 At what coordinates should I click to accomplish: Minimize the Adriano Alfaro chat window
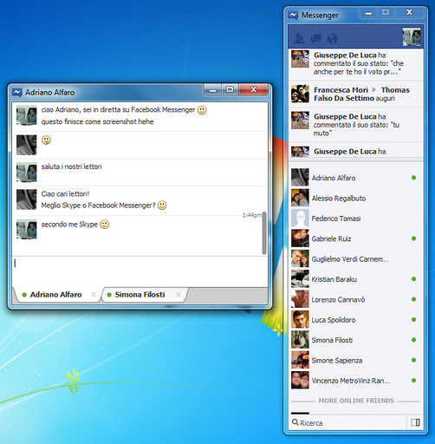[x=212, y=90]
